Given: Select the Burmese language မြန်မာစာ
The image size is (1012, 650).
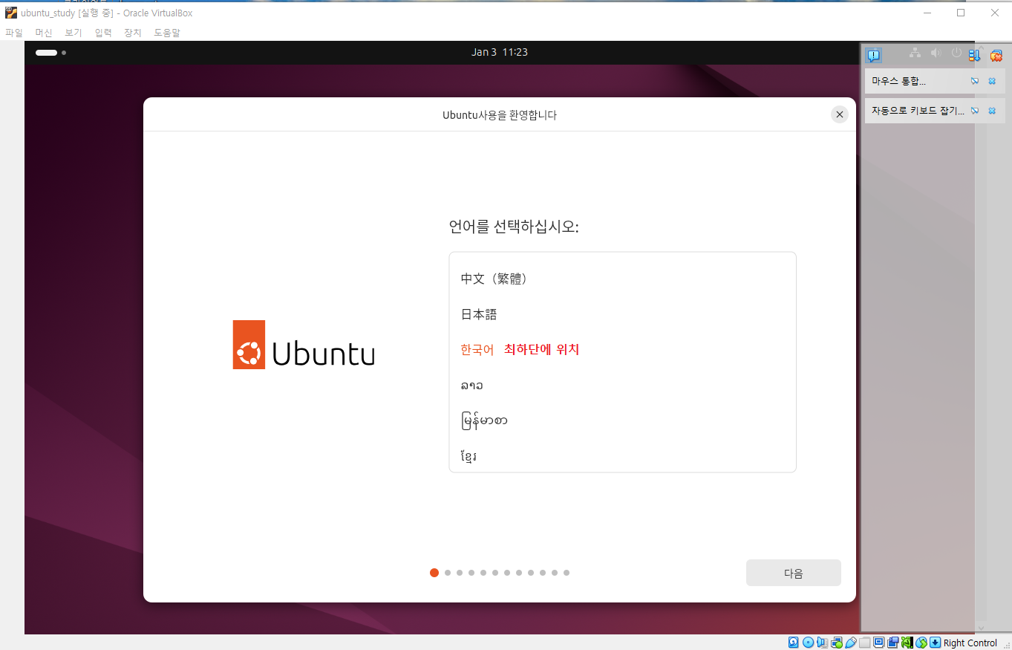Looking at the screenshot, I should (x=622, y=421).
